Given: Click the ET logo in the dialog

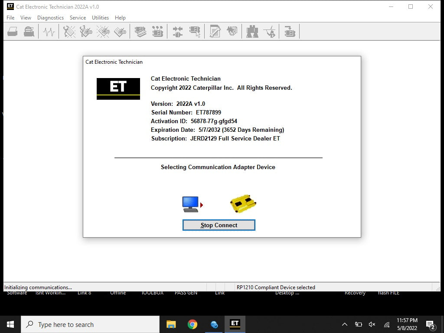Looking at the screenshot, I should [x=118, y=88].
